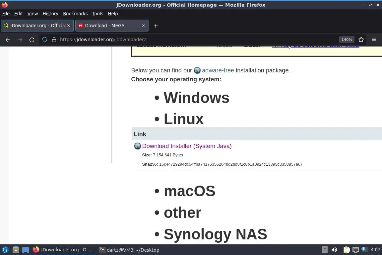Image resolution: width=382 pixels, height=255 pixels.
Task: Click the Forward navigation arrow
Action: [20, 40]
